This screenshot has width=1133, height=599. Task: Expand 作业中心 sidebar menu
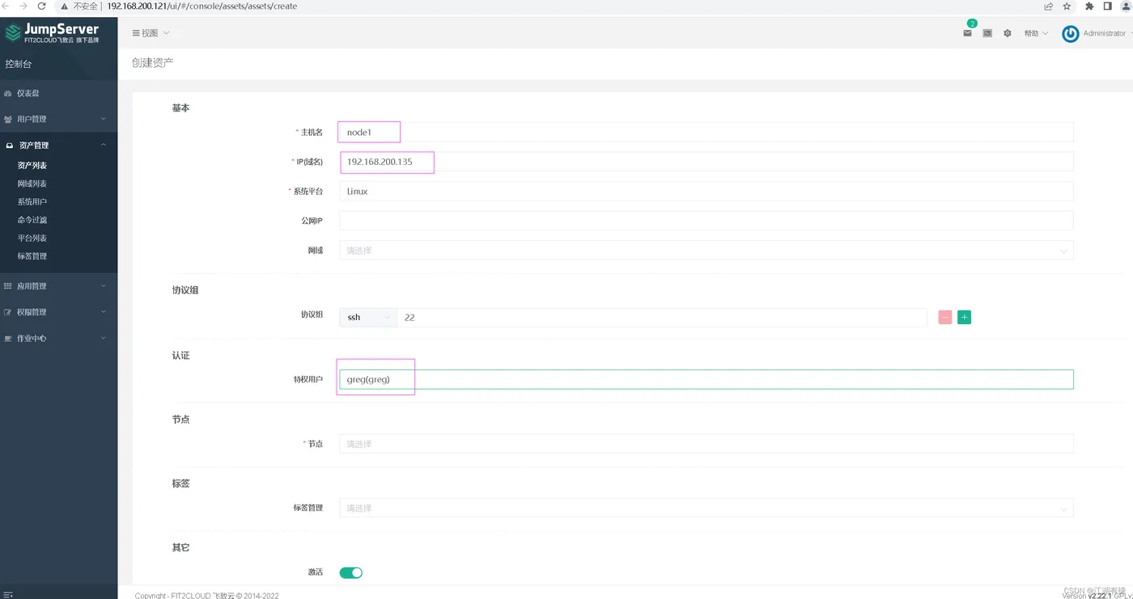(58, 339)
